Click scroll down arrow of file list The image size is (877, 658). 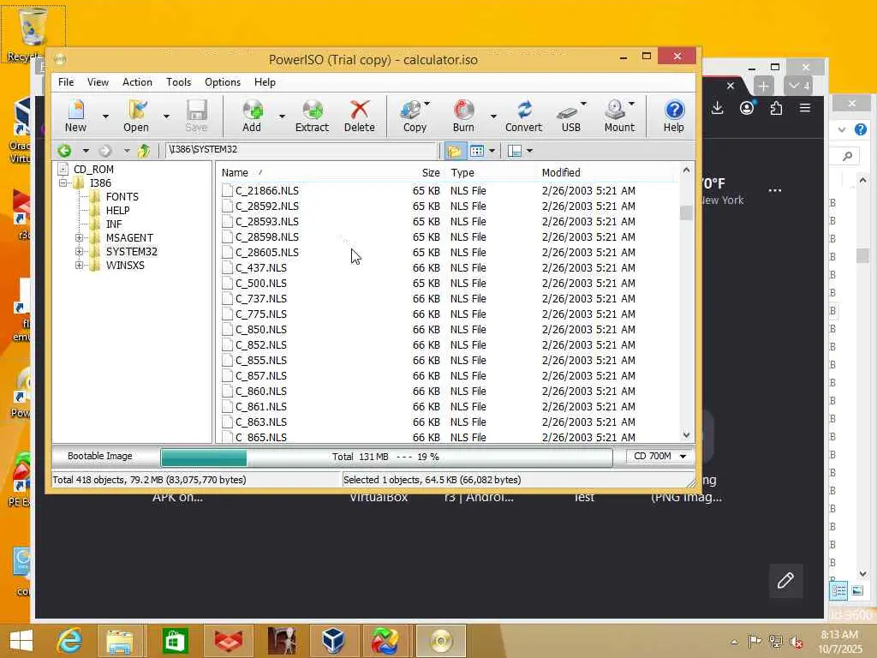coord(686,435)
